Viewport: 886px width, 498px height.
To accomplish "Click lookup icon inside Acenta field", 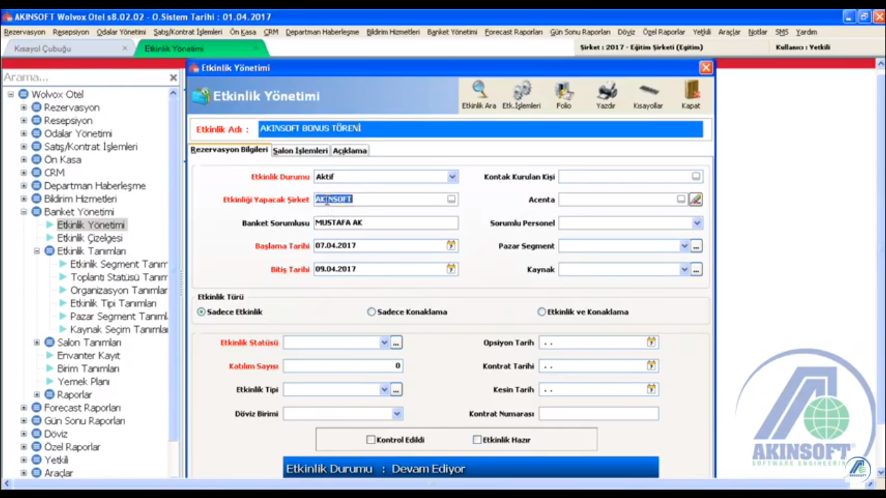I will (x=681, y=199).
